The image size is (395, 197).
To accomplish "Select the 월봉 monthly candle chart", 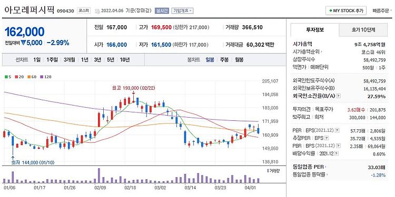I will tap(239, 60).
